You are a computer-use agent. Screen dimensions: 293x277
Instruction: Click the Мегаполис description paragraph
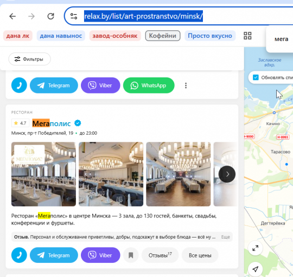point(114,219)
